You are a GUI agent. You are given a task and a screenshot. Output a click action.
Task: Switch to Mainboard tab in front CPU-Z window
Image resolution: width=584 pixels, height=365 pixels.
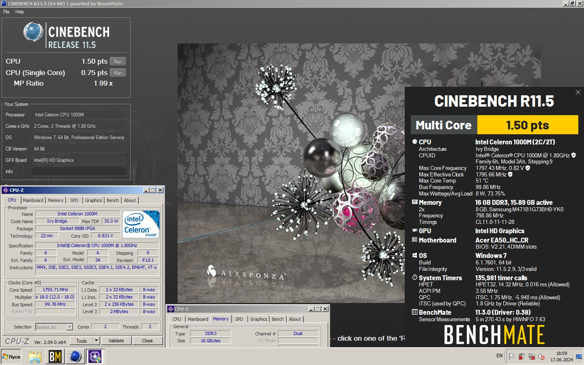click(33, 200)
